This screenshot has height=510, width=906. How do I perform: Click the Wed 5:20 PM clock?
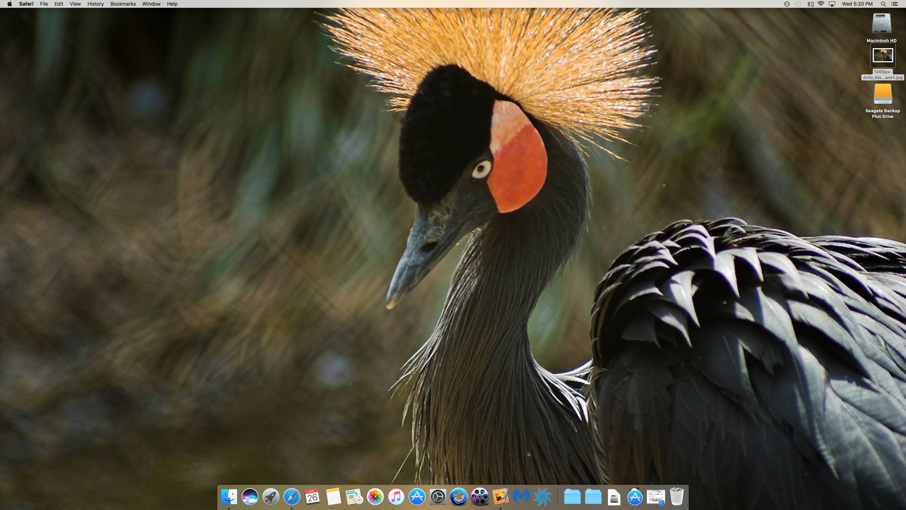click(857, 4)
